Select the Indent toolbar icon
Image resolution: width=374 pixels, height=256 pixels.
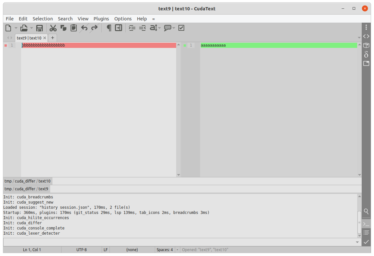tap(132, 28)
